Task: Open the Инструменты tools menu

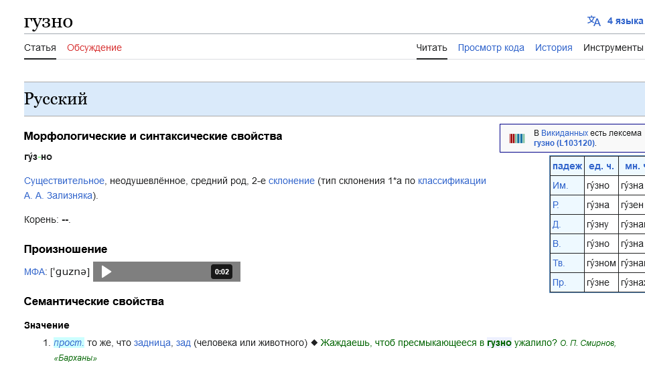Action: click(x=613, y=48)
